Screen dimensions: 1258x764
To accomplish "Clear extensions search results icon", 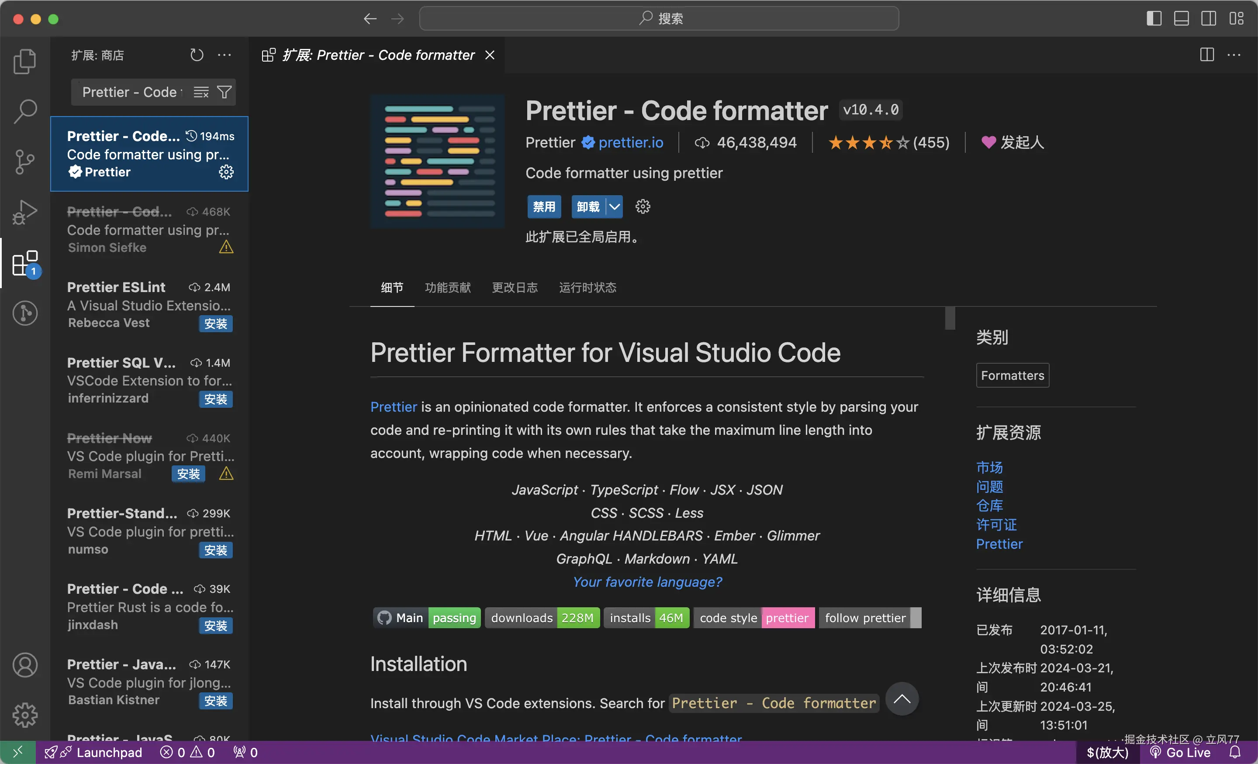I will [x=201, y=93].
